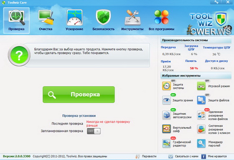Click the Виртуальный сейф label
Screen dimensions: 234x160
point(182,129)
